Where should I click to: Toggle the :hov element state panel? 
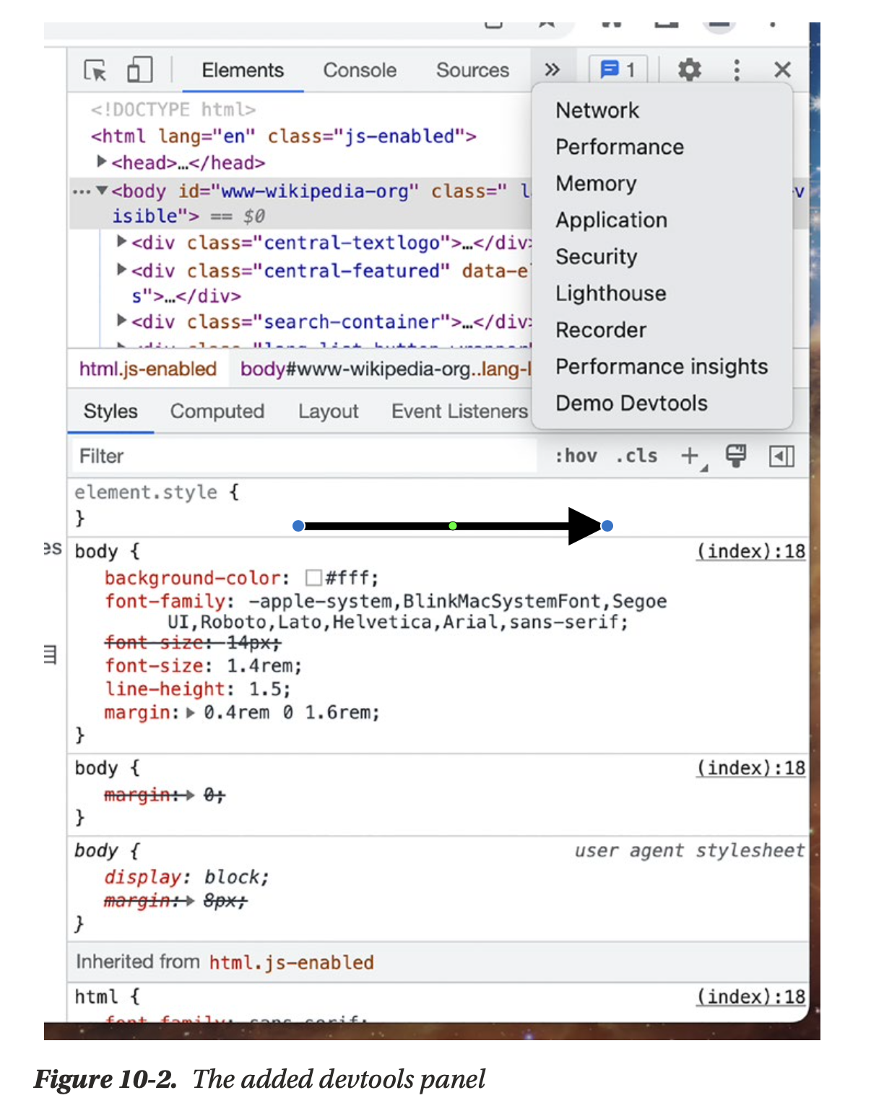pos(576,456)
